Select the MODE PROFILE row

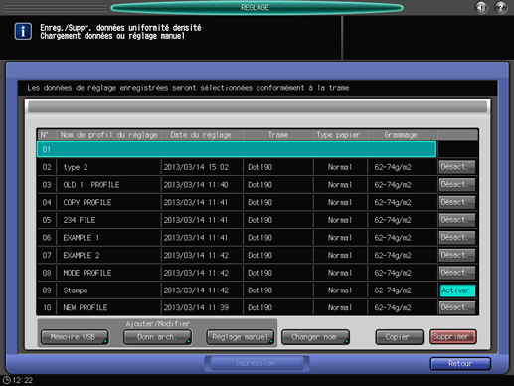click(x=237, y=273)
